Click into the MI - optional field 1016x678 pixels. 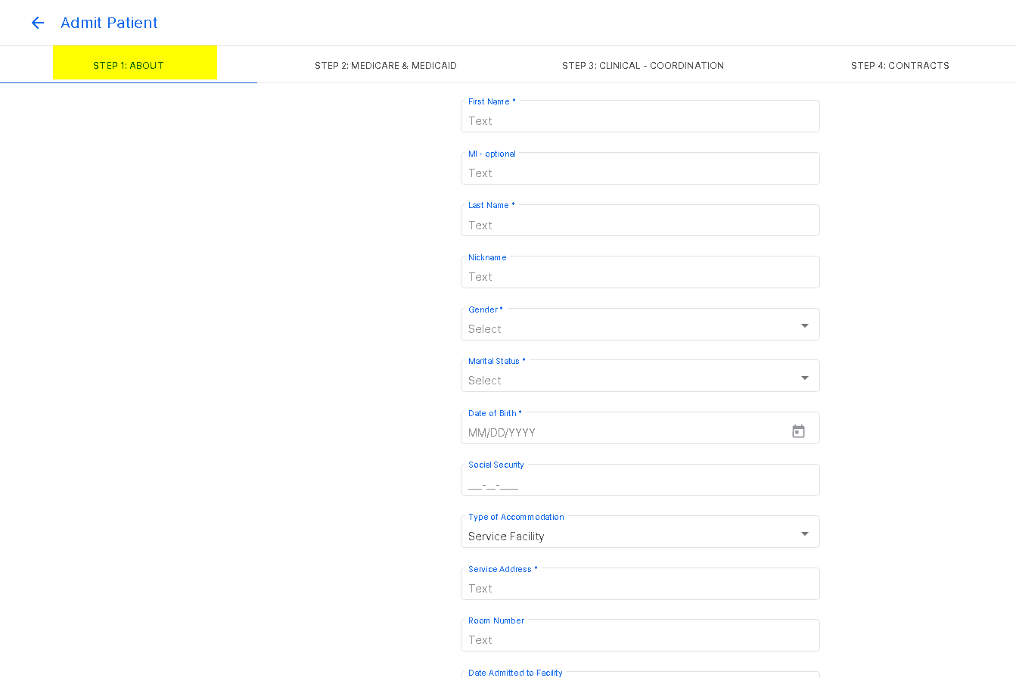click(x=640, y=169)
